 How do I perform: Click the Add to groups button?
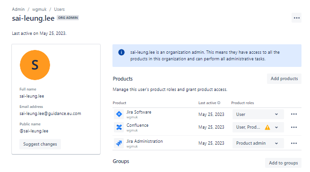pyautogui.click(x=284, y=163)
